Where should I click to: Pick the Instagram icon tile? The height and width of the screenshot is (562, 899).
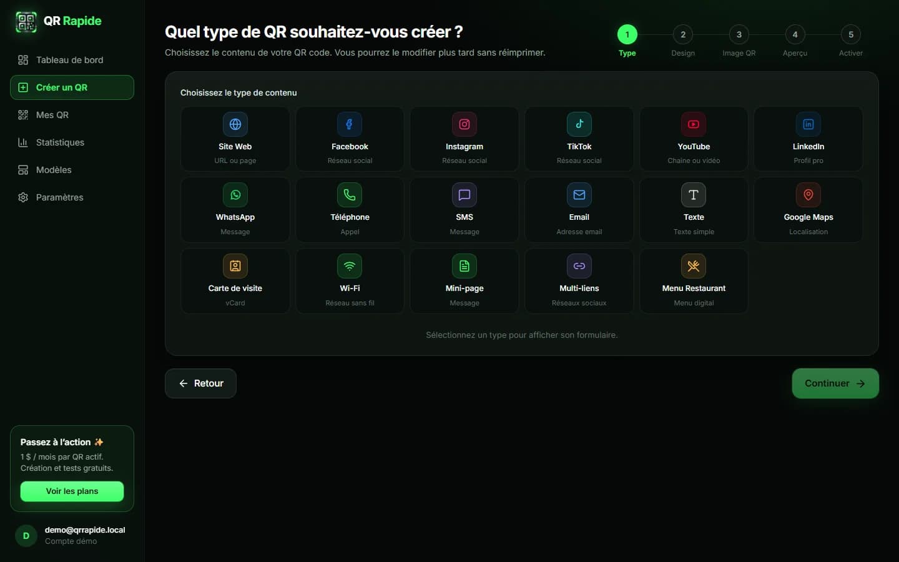coord(464,124)
